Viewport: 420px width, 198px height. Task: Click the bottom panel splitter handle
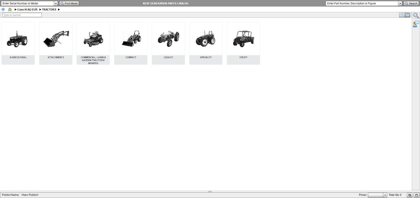point(210,191)
